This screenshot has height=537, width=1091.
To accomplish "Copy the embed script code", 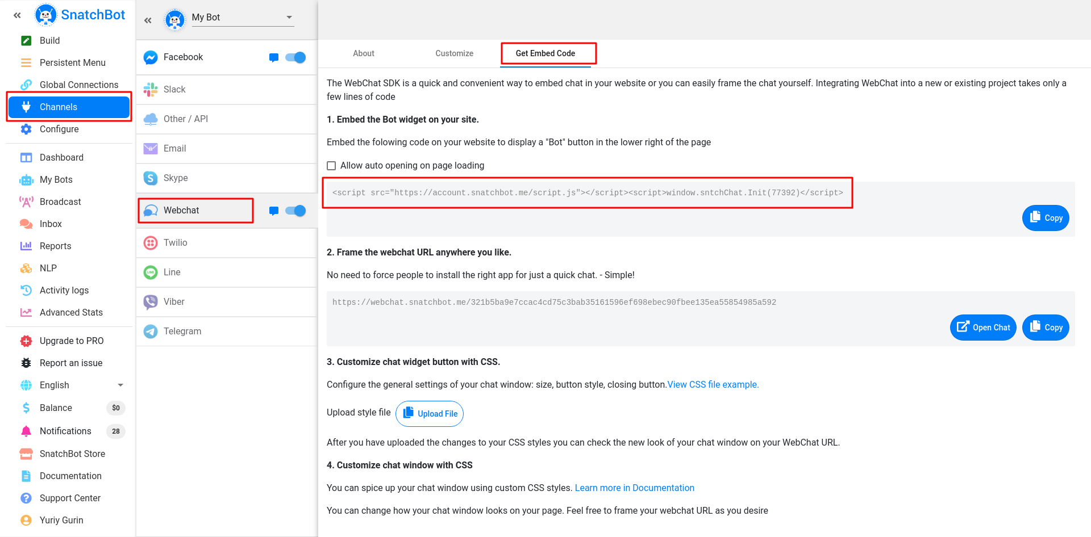I will point(1046,218).
